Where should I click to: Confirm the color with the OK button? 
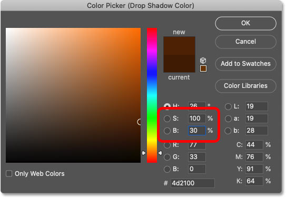[245, 23]
